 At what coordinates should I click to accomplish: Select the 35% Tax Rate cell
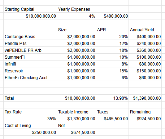[30, 118]
